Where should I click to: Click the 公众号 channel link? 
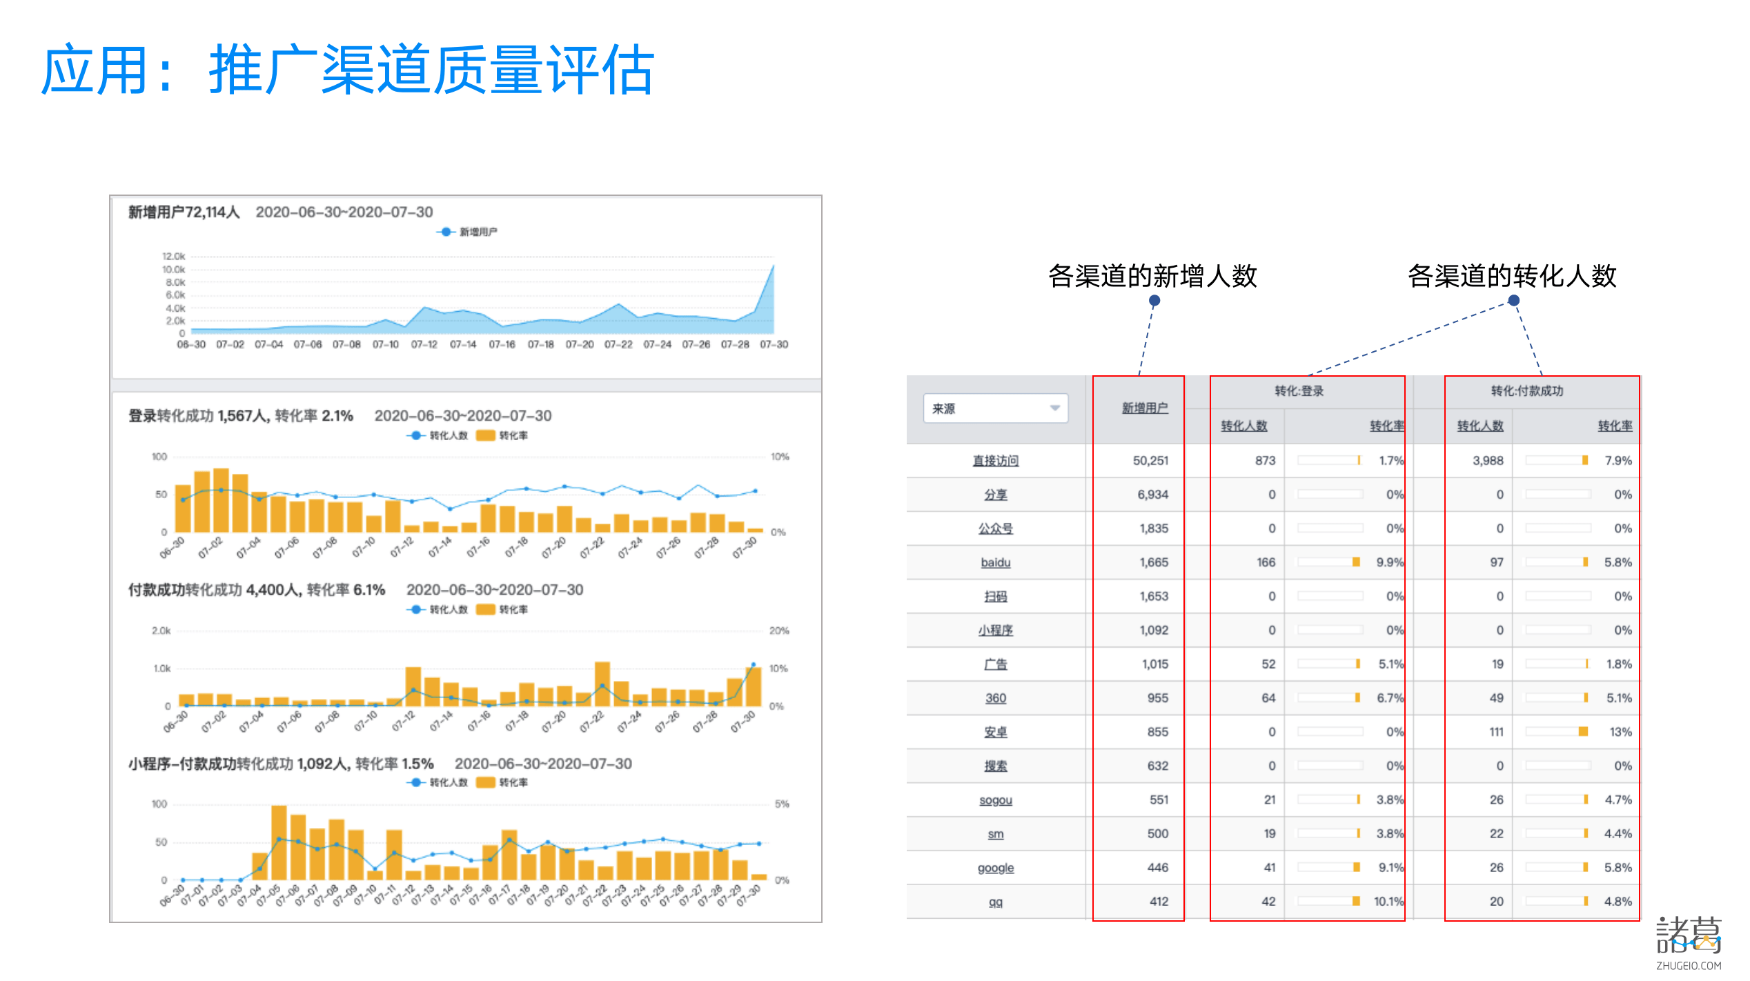[x=995, y=528]
